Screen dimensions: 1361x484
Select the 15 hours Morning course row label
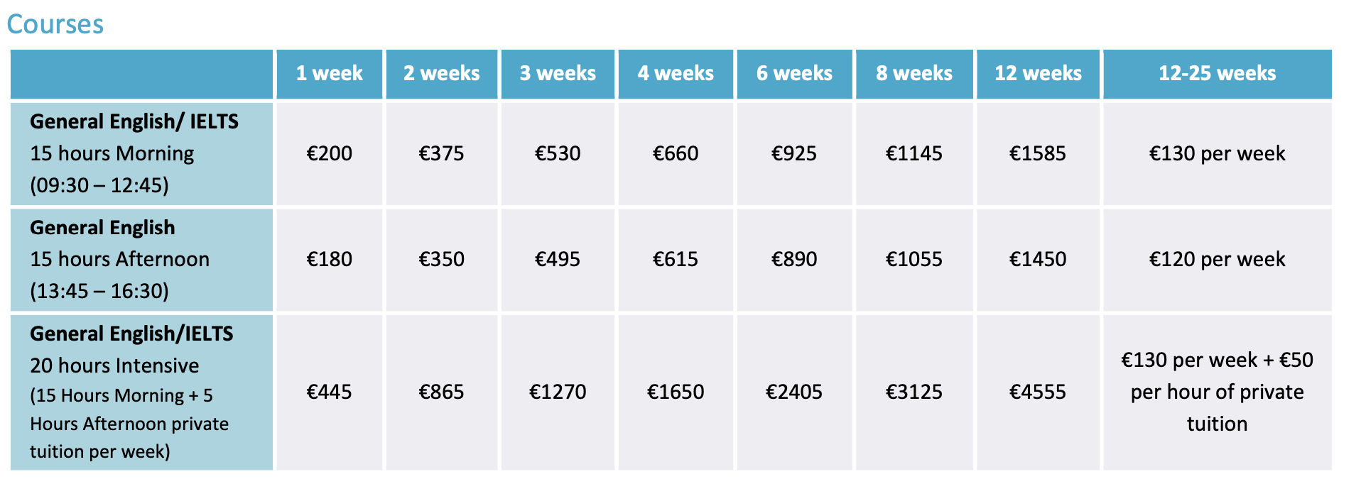click(112, 153)
